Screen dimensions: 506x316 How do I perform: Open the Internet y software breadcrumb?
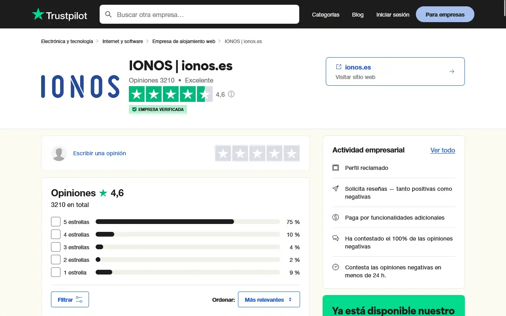tap(123, 41)
